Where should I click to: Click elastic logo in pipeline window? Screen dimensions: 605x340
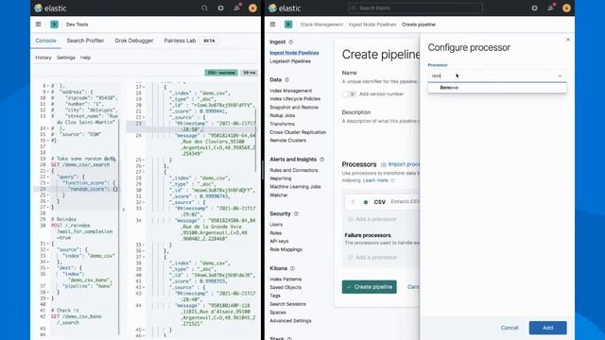pyautogui.click(x=285, y=8)
